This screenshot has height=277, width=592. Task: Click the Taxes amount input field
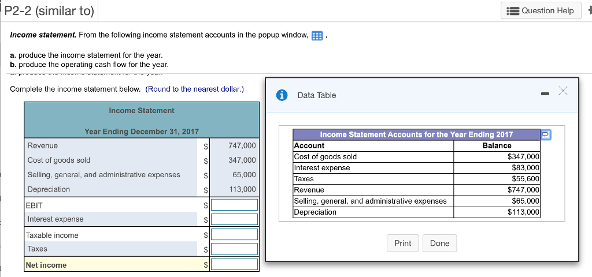[234, 249]
